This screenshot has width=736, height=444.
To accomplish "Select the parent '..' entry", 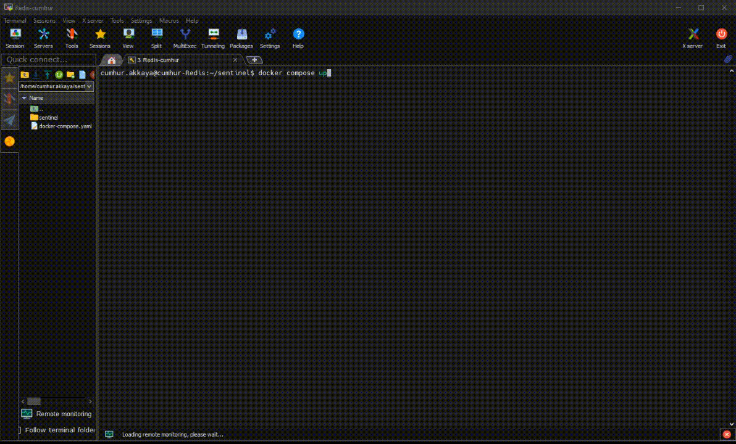I will pos(36,109).
